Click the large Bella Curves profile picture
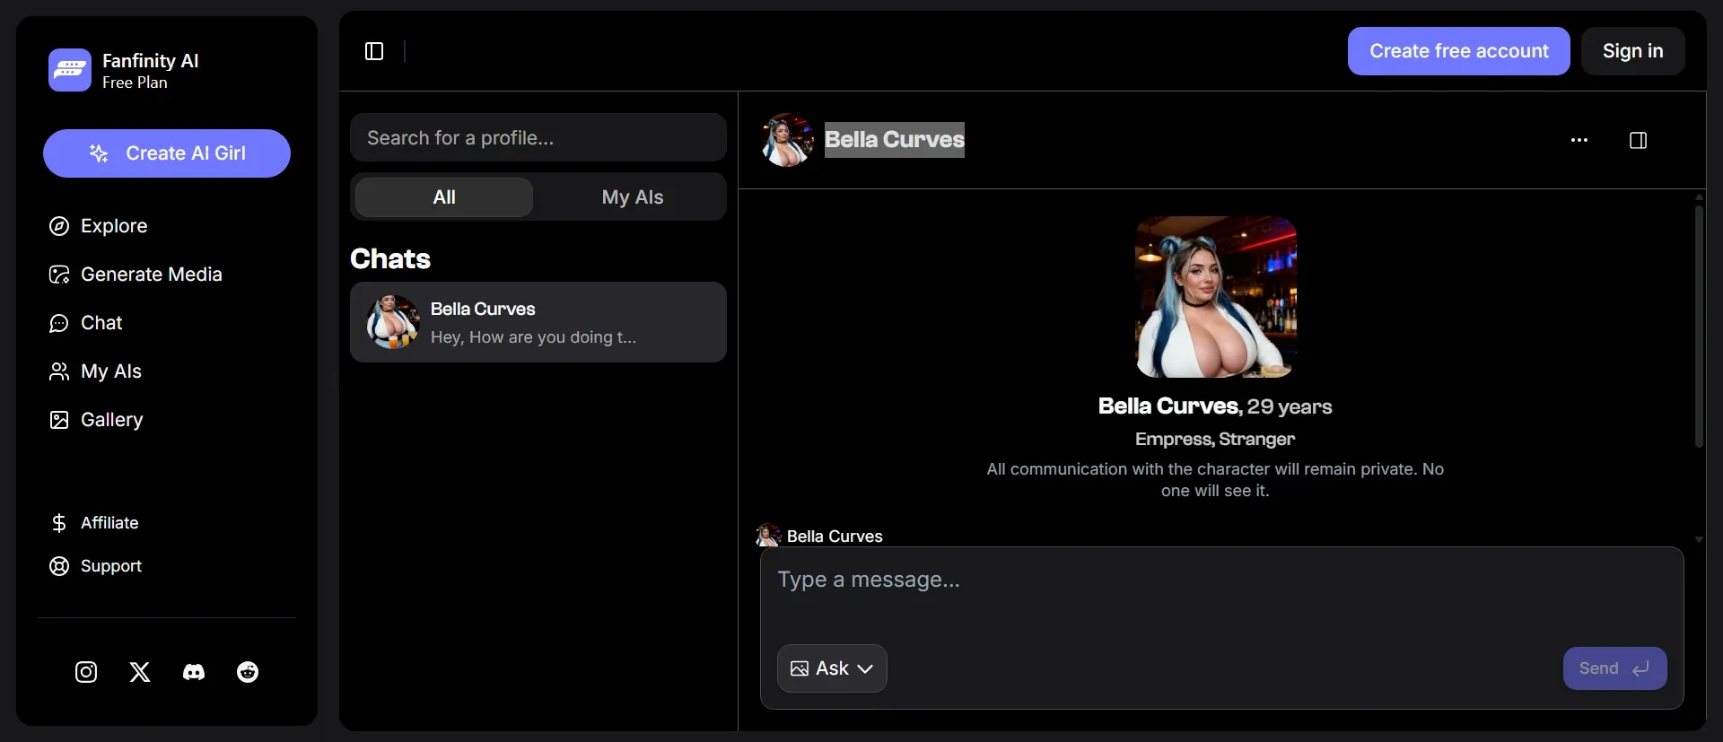Viewport: 1723px width, 742px height. tap(1216, 297)
